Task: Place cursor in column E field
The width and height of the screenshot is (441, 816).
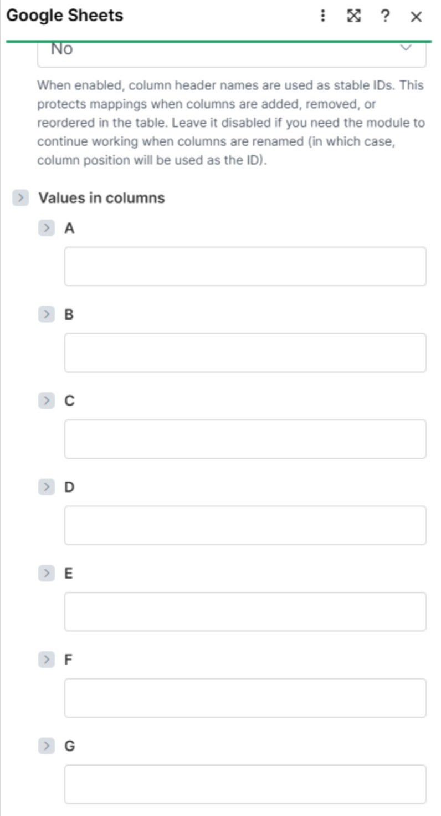Action: (x=245, y=611)
